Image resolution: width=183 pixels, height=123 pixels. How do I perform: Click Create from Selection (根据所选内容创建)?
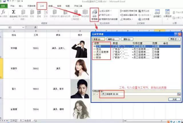[108, 19]
